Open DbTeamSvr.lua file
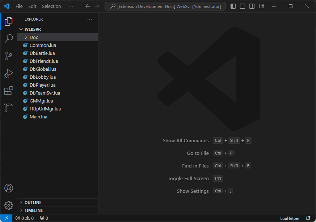 [x=58, y=93]
